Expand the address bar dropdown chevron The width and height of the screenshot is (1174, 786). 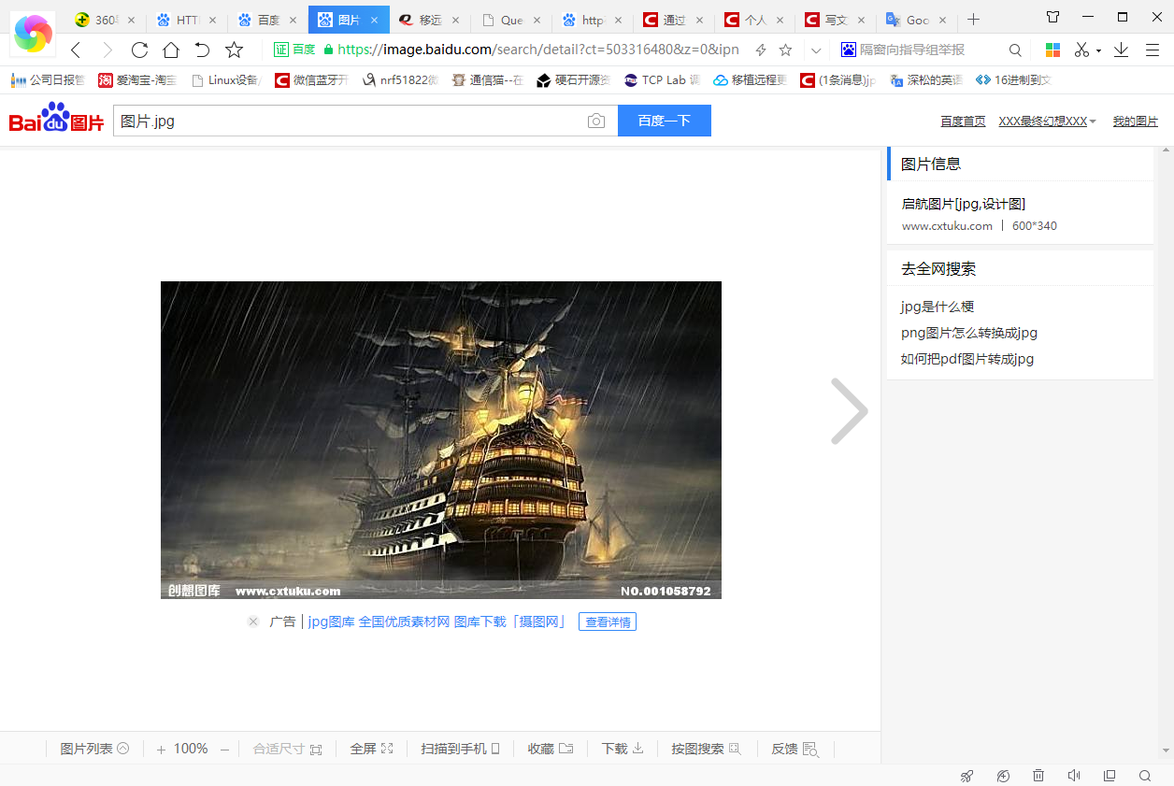click(816, 50)
